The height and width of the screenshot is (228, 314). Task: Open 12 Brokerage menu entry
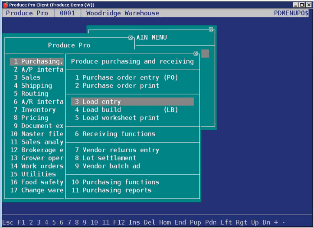(37, 150)
